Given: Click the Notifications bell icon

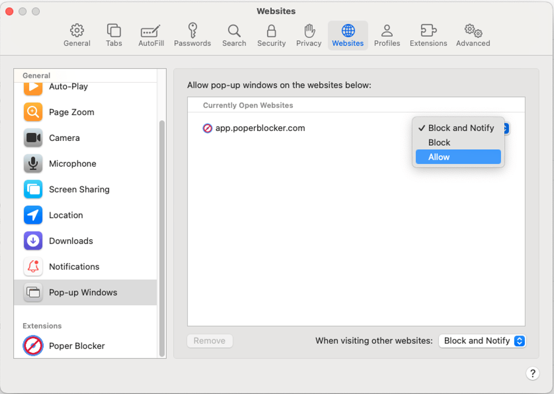Looking at the screenshot, I should pyautogui.click(x=32, y=266).
